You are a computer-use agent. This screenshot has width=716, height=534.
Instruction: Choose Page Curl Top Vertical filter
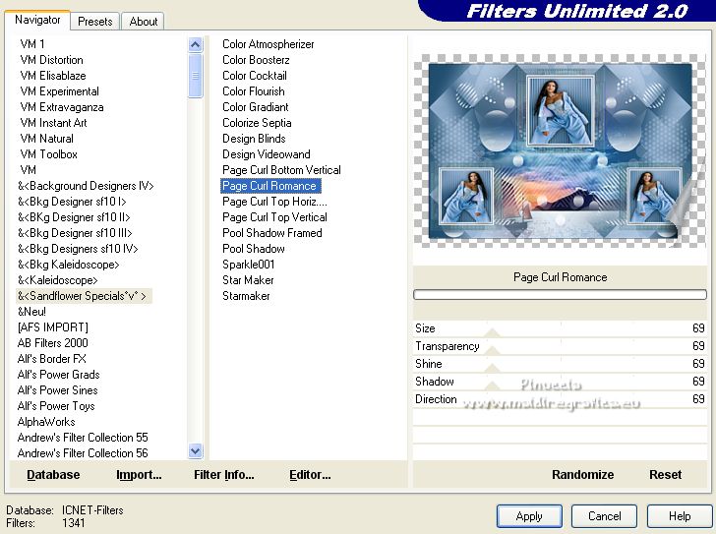274,217
